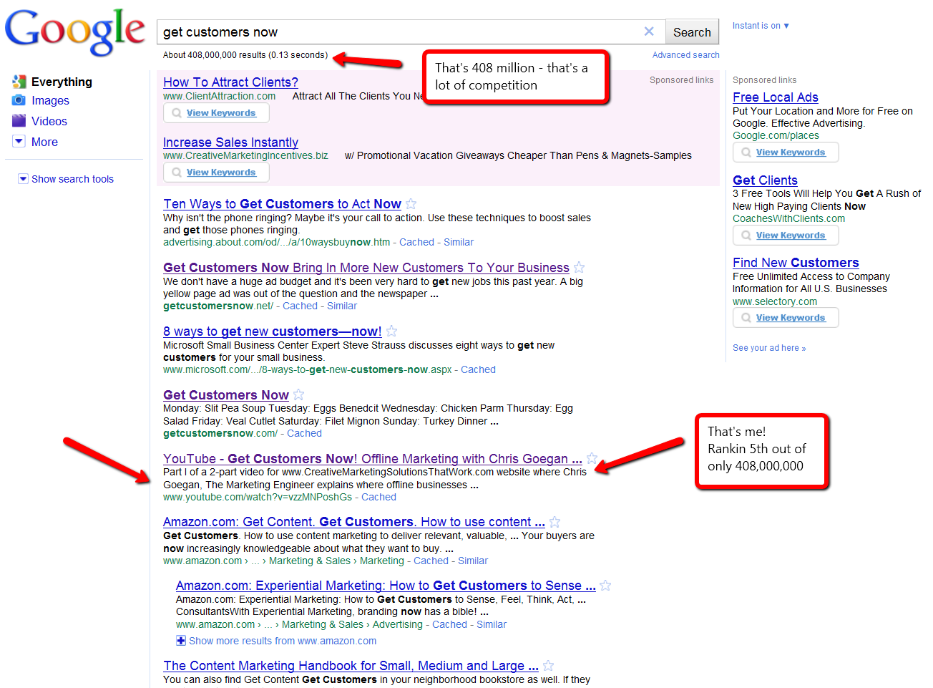This screenshot has width=933, height=688.
Task: Open the Free Local Ads sponsored link
Action: [775, 97]
